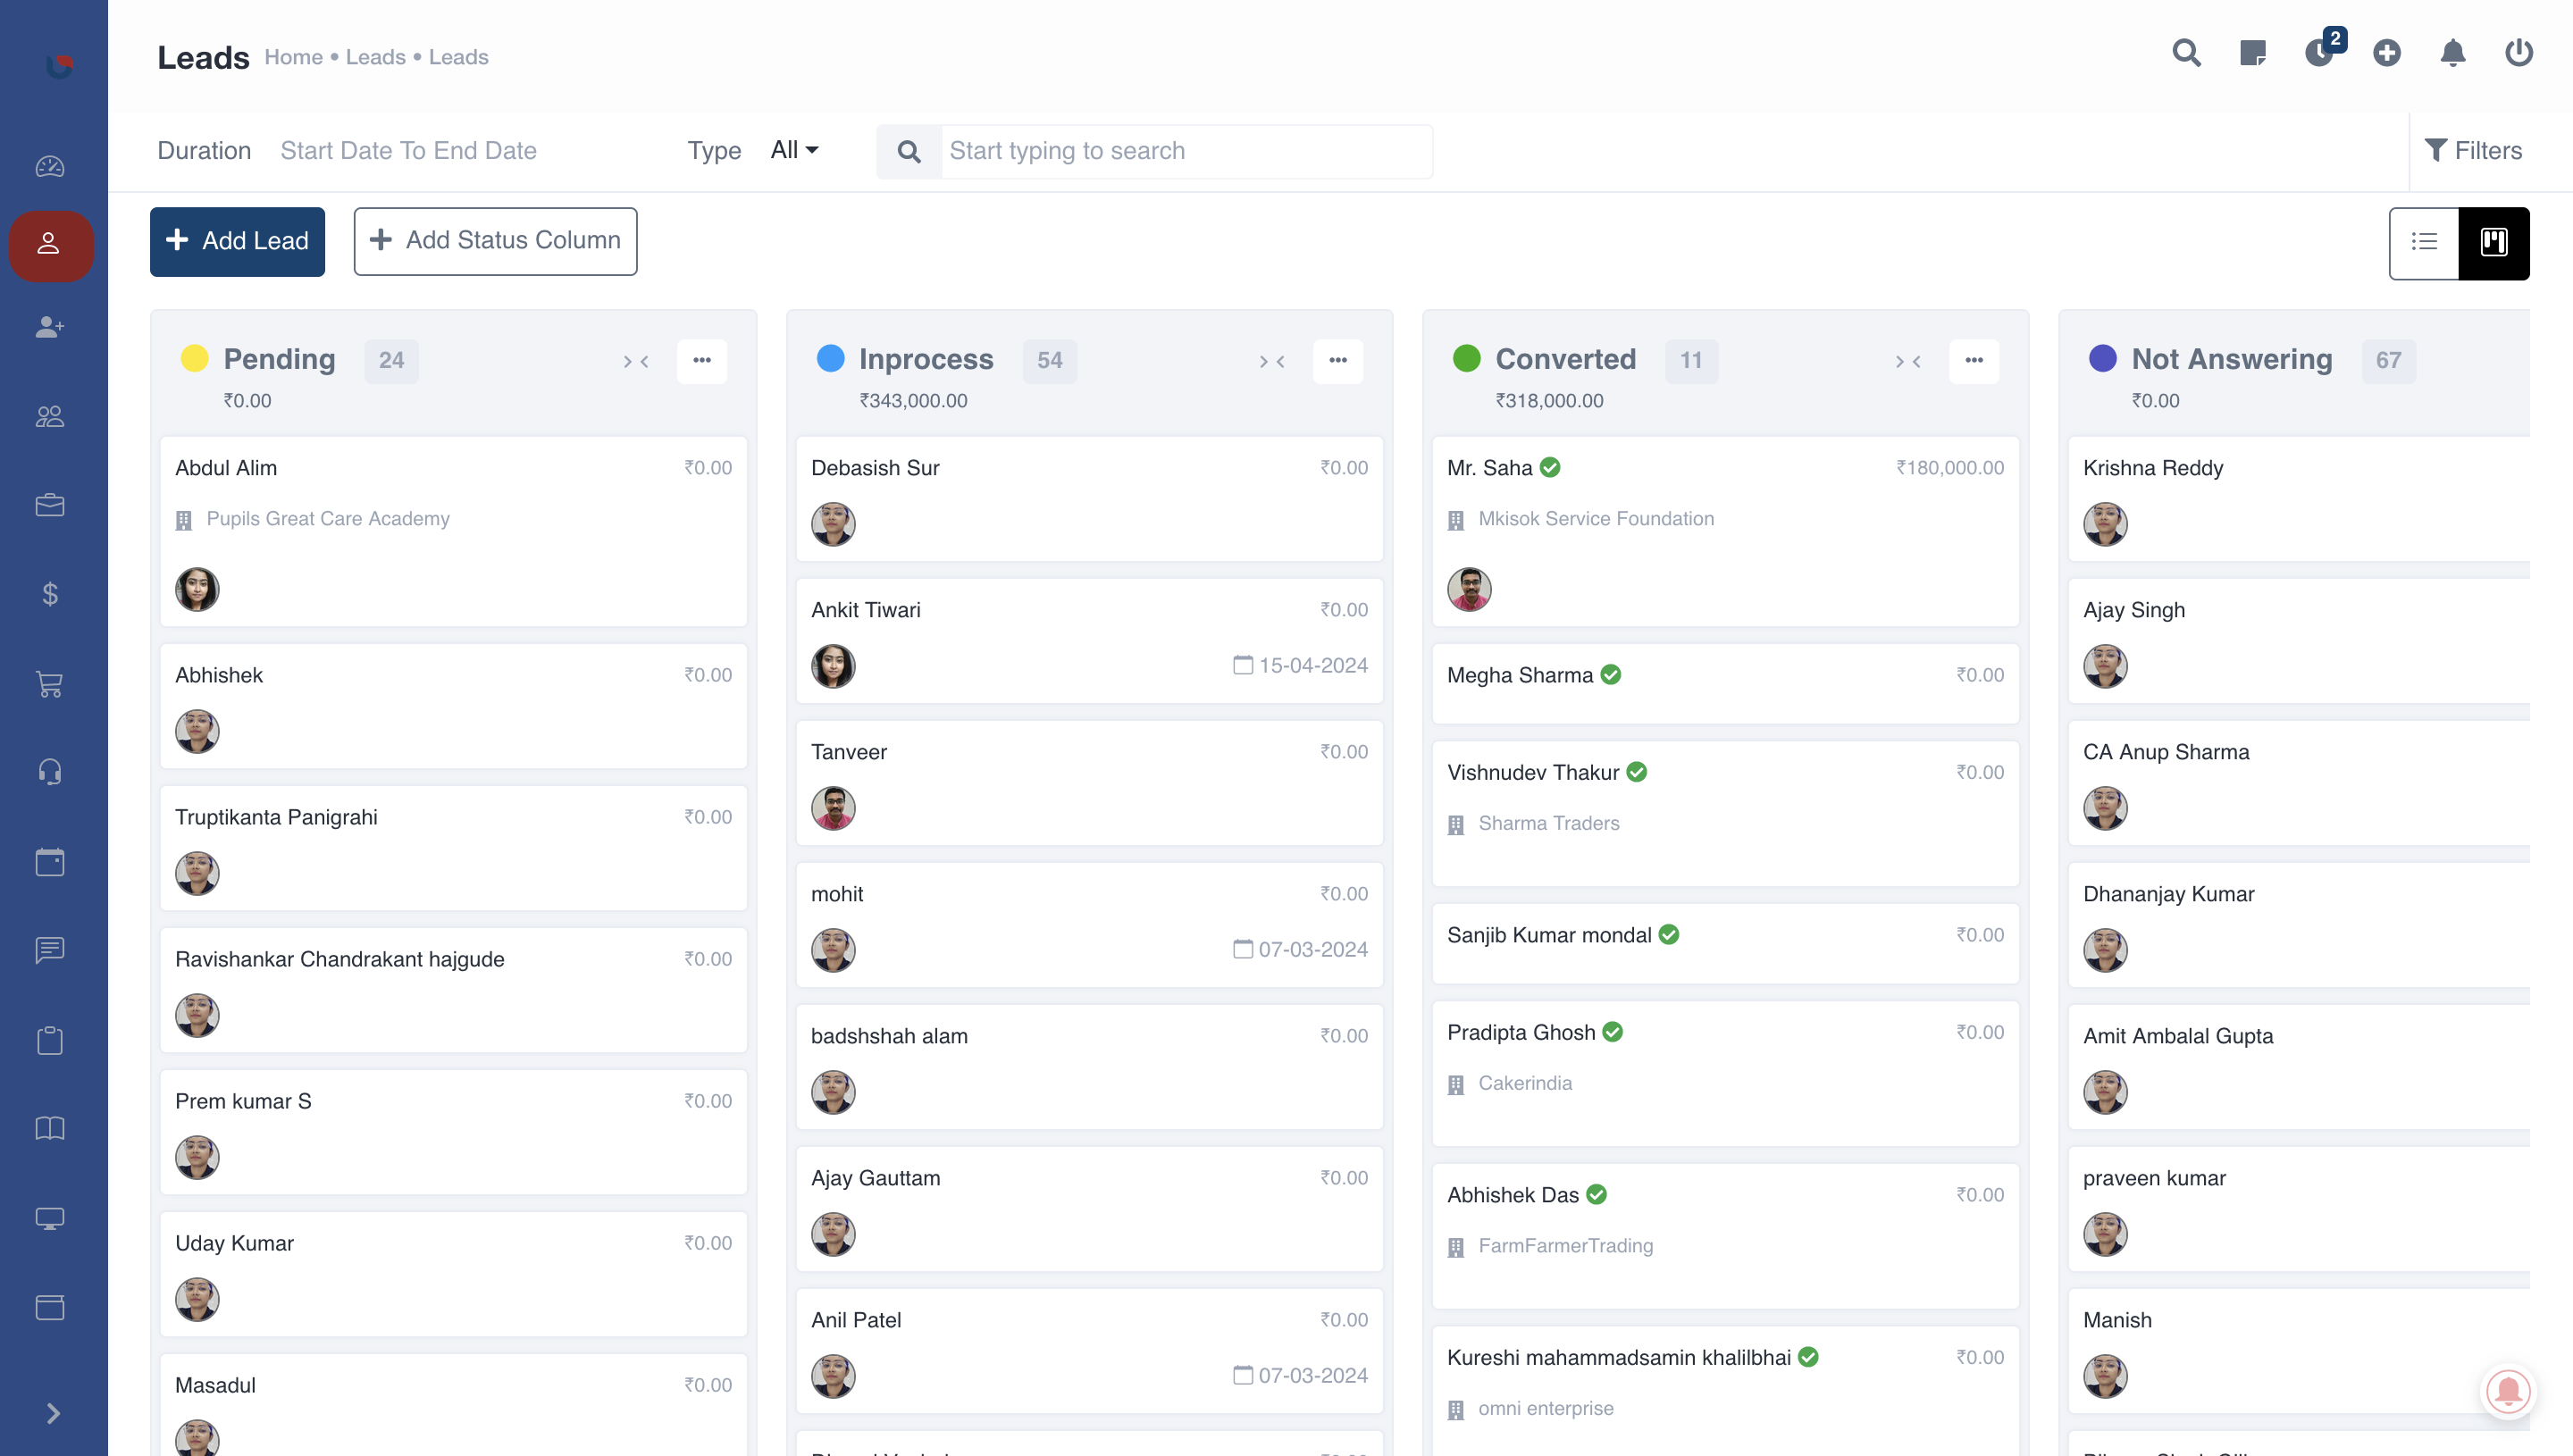
Task: Open the Type All dropdown filter
Action: coord(794,150)
